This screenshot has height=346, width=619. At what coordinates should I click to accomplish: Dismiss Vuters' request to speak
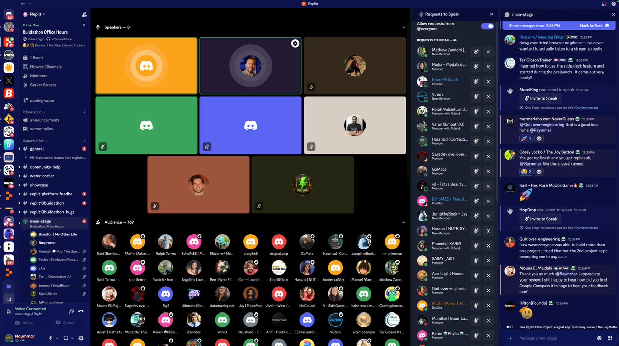coord(488,96)
